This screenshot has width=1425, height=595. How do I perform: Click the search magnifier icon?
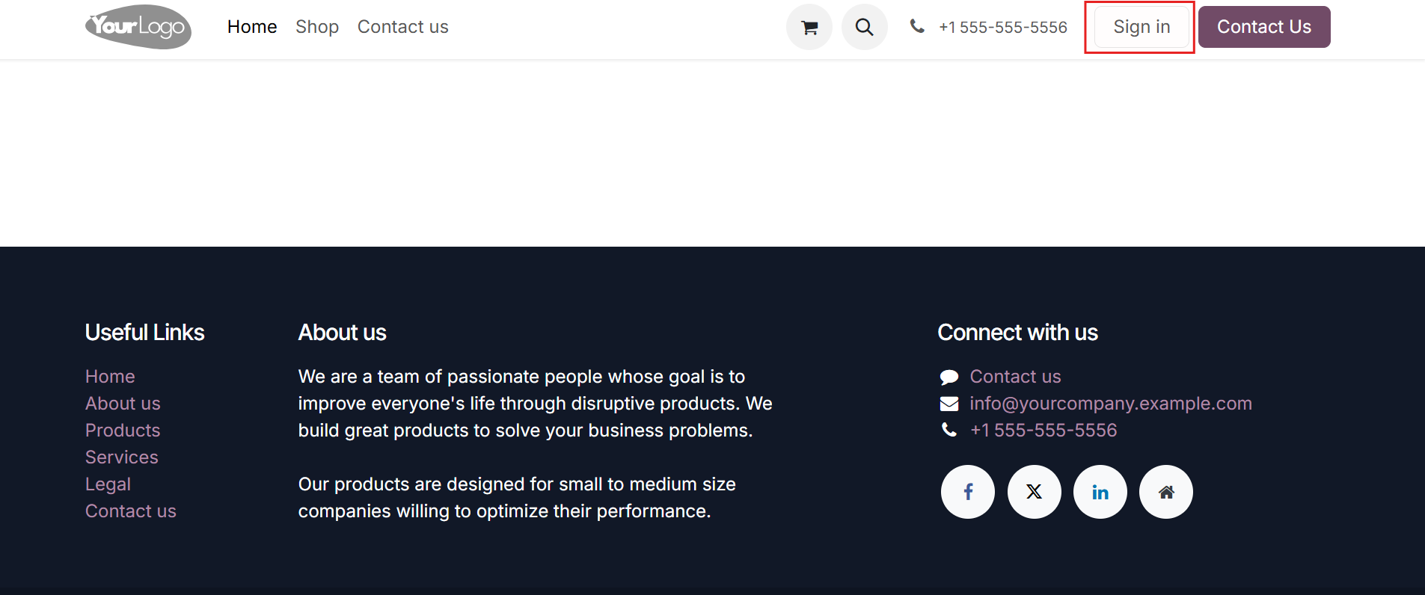[864, 27]
